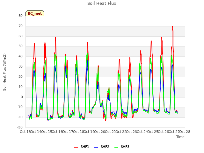Image resolution: width=204 pixels, height=153 pixels.
Task: Click the Oct 20 x-axis tick label
Action: [100, 132]
